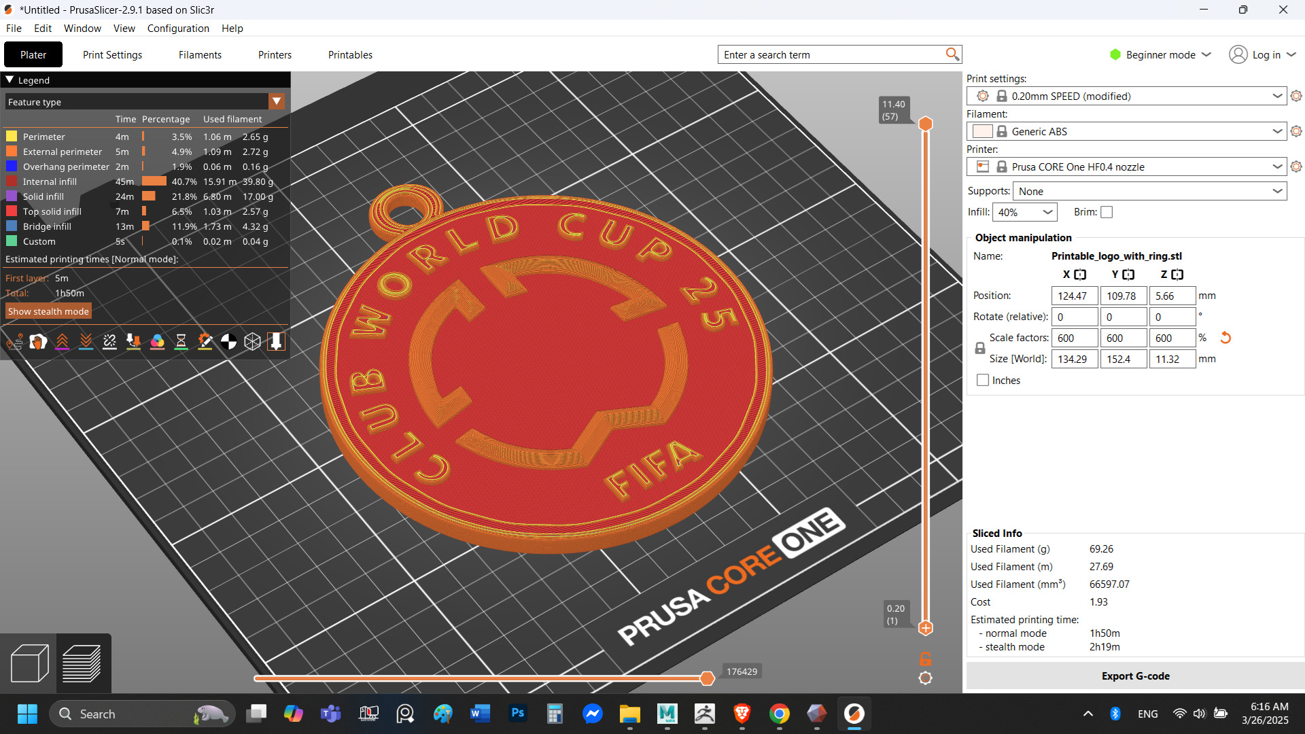Toggle retractions up-arrows icon
The height and width of the screenshot is (734, 1305).
click(62, 342)
